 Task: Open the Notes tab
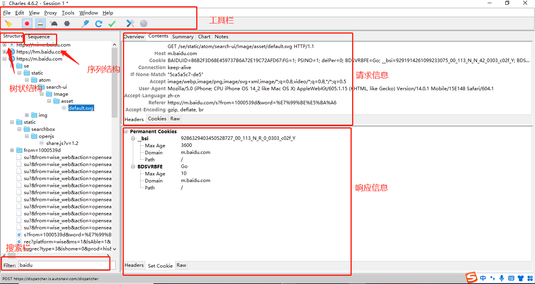coord(221,37)
